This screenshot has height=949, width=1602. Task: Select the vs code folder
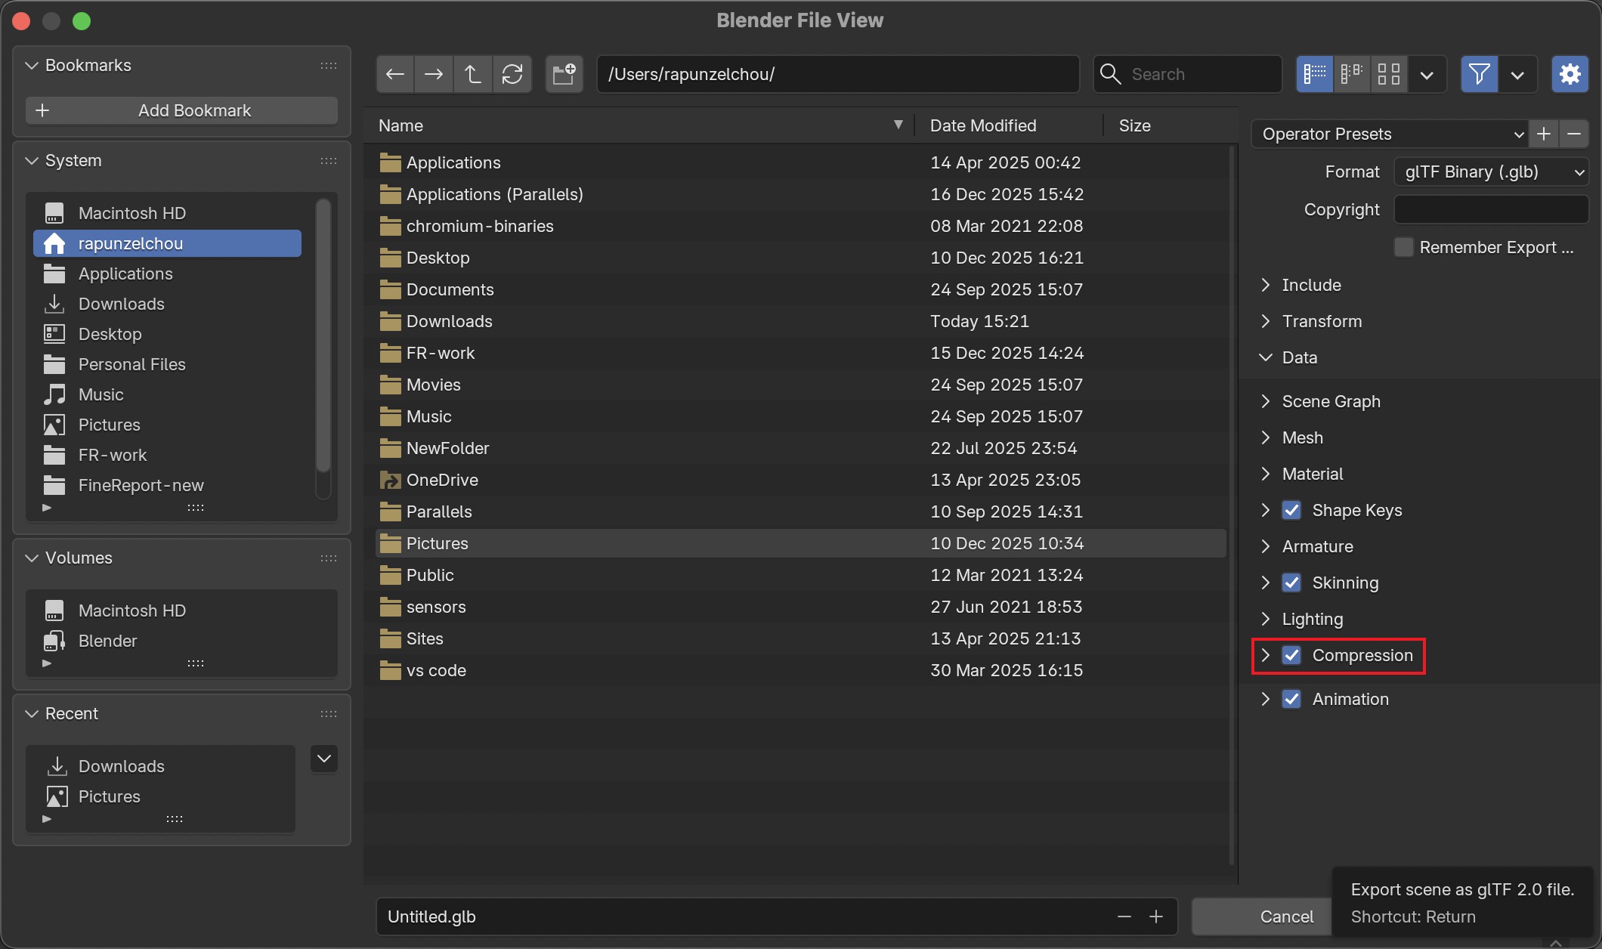coord(801,670)
